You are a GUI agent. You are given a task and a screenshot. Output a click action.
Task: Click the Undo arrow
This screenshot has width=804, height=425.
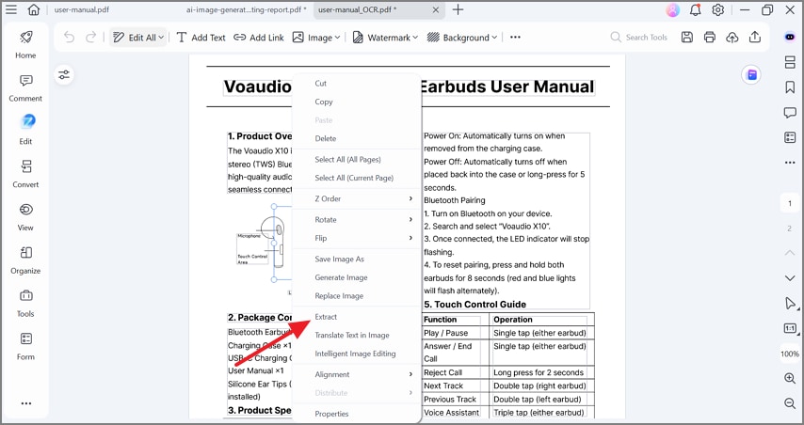[70, 37]
